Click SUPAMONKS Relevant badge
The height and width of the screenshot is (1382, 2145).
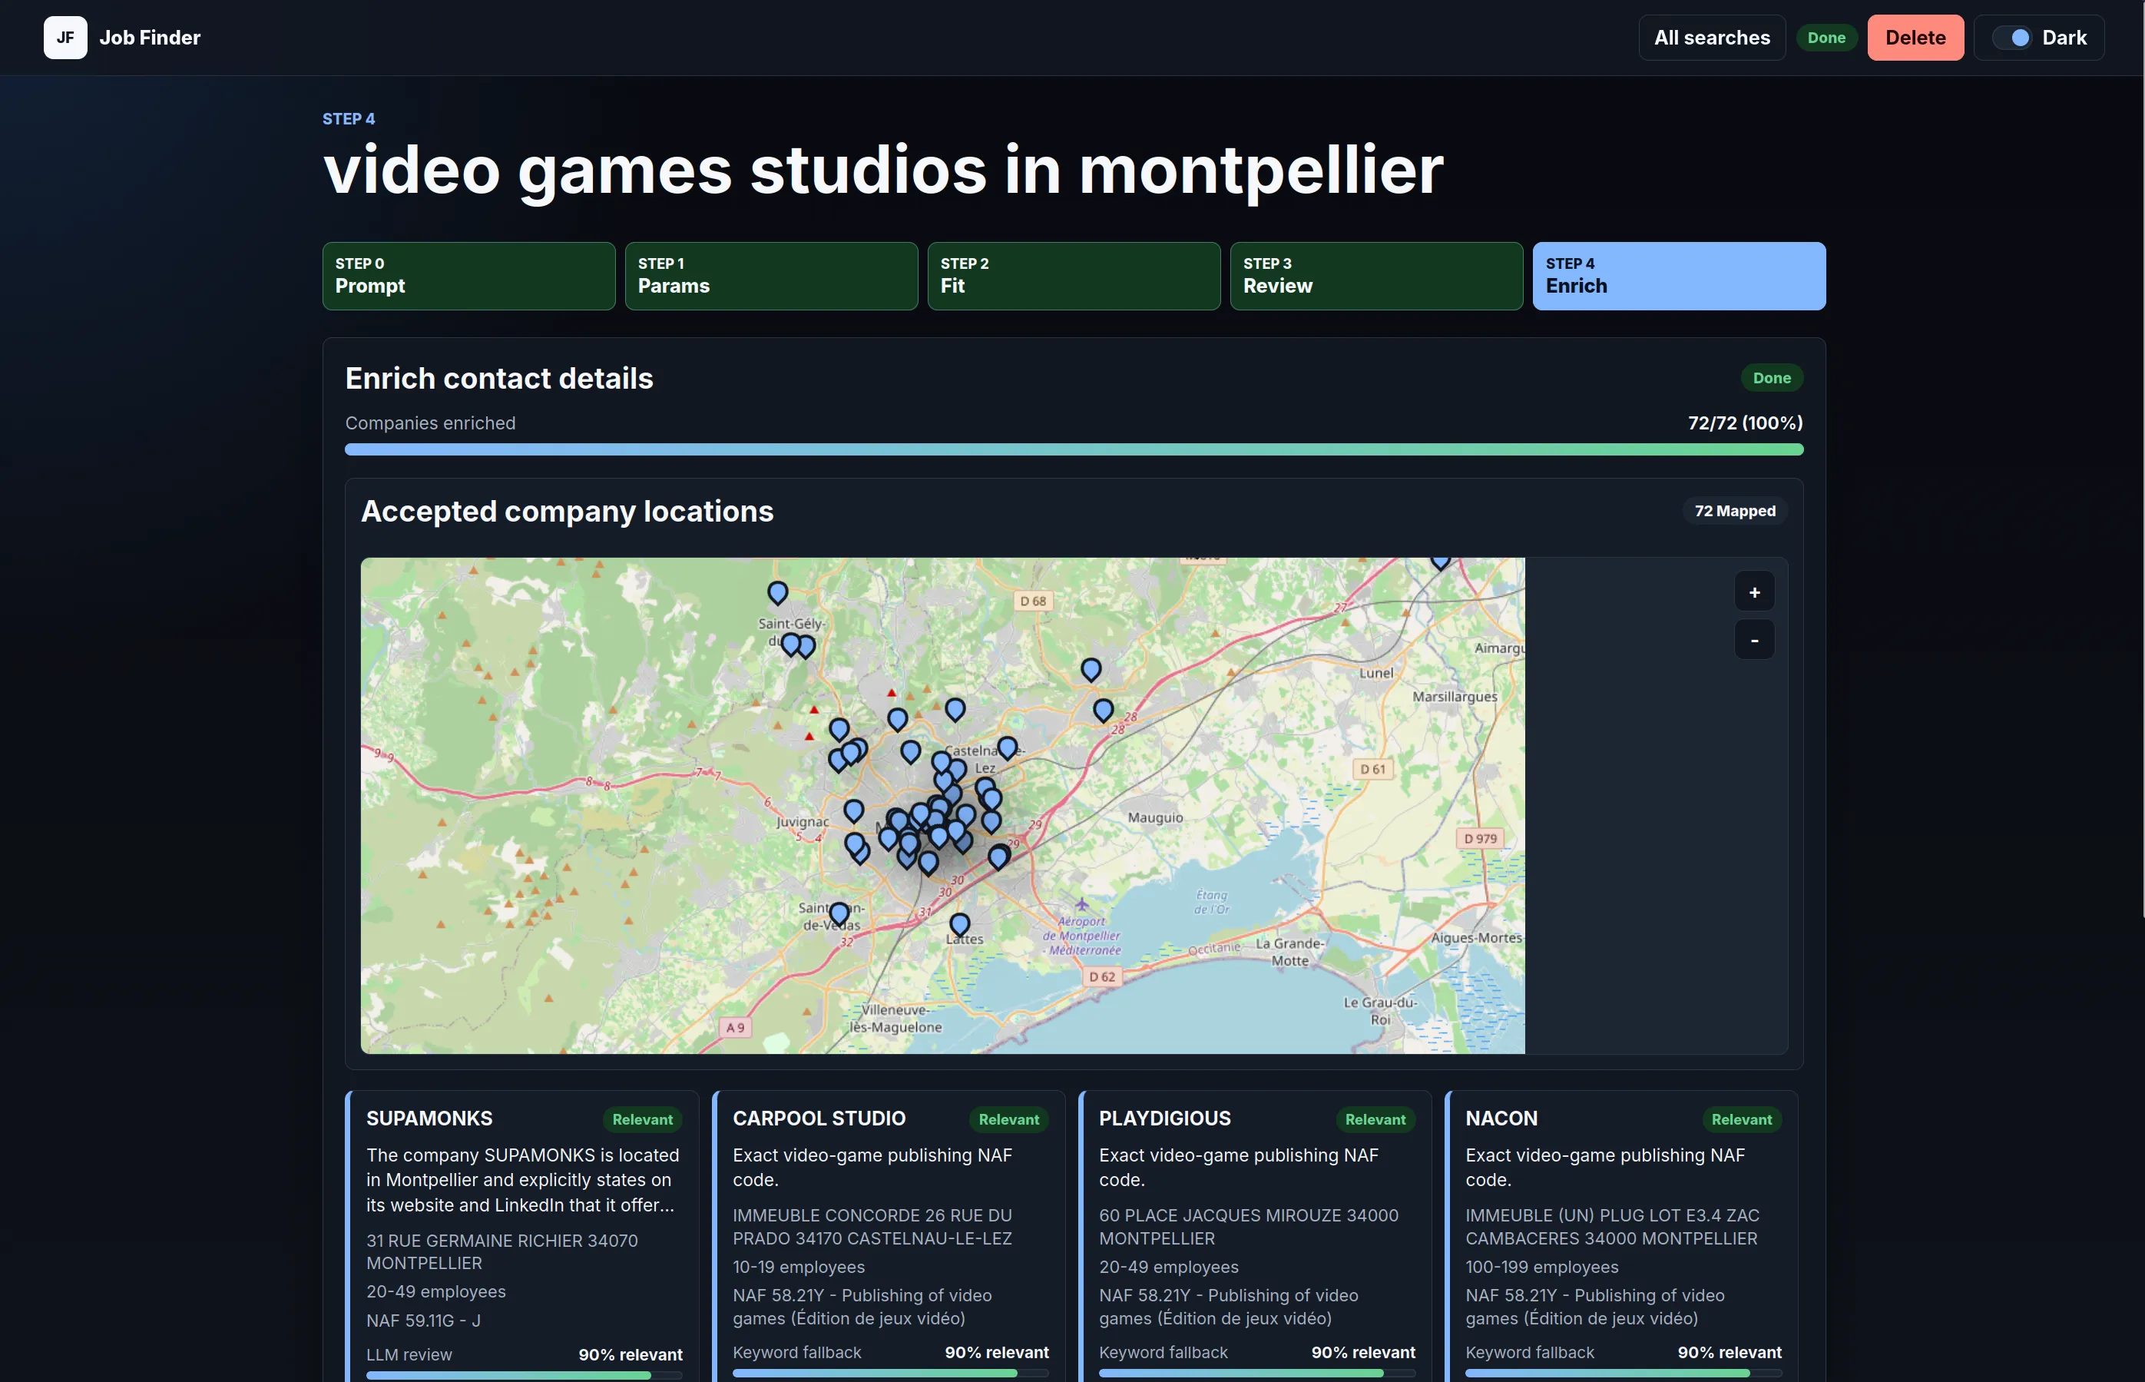[642, 1119]
